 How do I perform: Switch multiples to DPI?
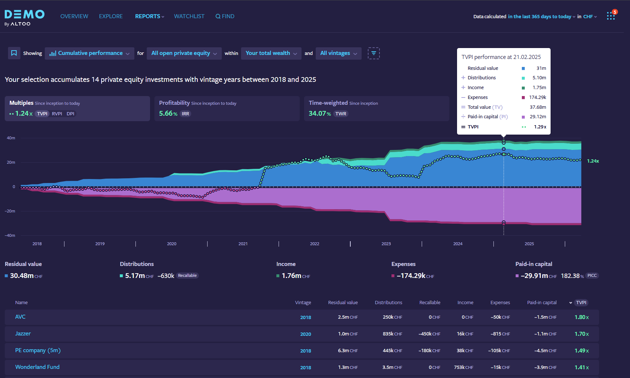70,114
